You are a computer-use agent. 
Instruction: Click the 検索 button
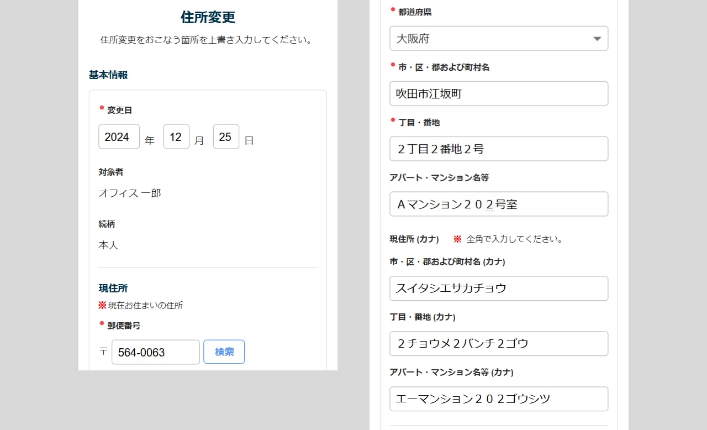224,352
